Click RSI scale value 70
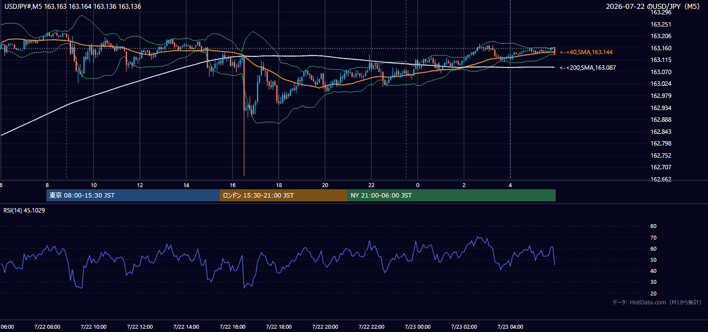This screenshot has width=708, height=332. [653, 237]
